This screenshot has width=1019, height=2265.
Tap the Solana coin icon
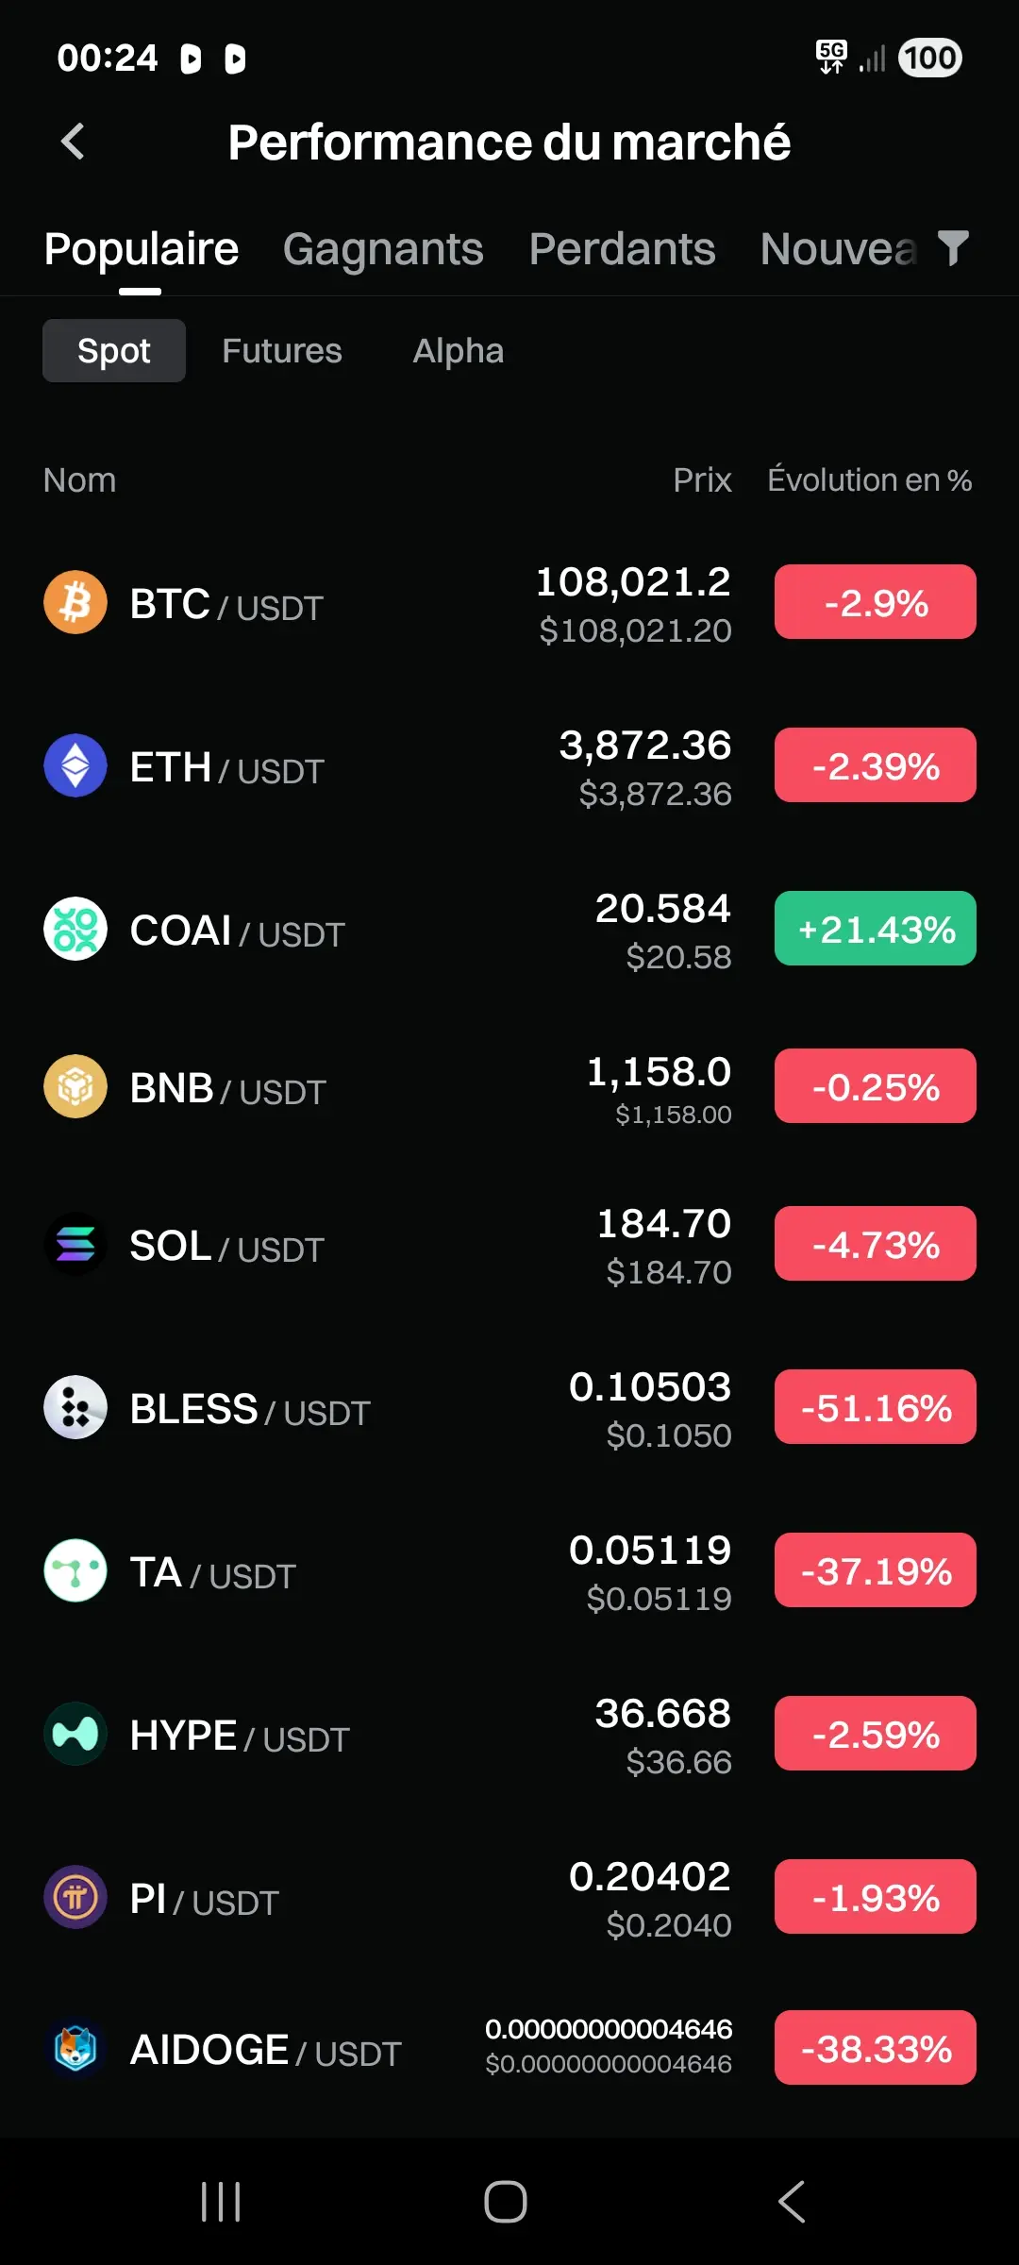[75, 1244]
